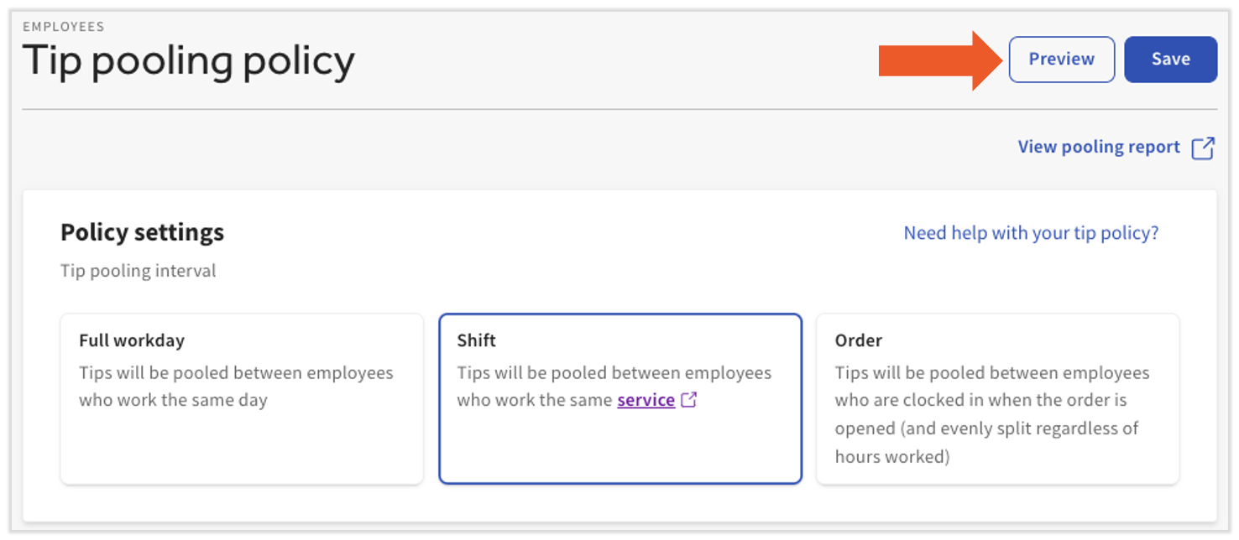The image size is (1239, 540).
Task: Follow the underlined 'service' link
Action: 646,400
